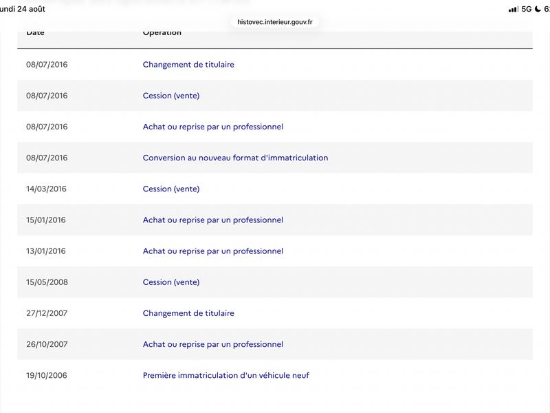Tap the 5G network indicator
This screenshot has width=550, height=413.
[527, 9]
